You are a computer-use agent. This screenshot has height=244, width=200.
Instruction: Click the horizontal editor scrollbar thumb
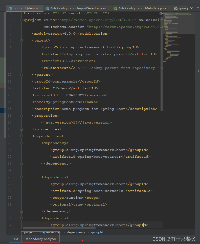(59, 228)
